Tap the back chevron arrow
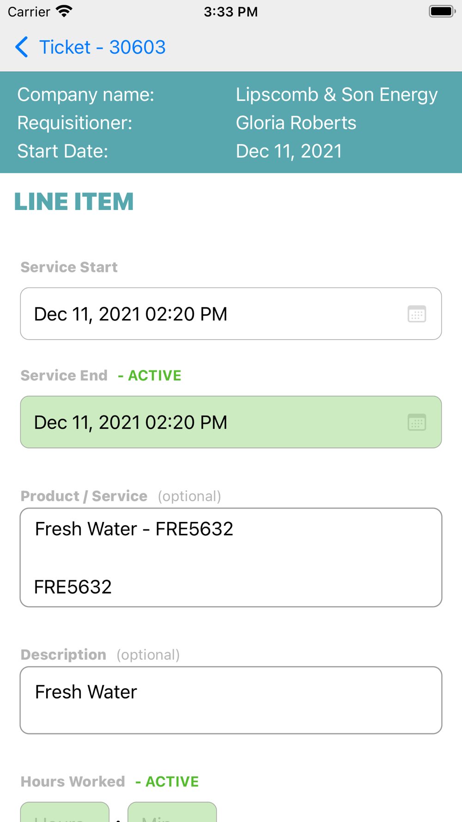This screenshot has width=462, height=822. click(22, 47)
